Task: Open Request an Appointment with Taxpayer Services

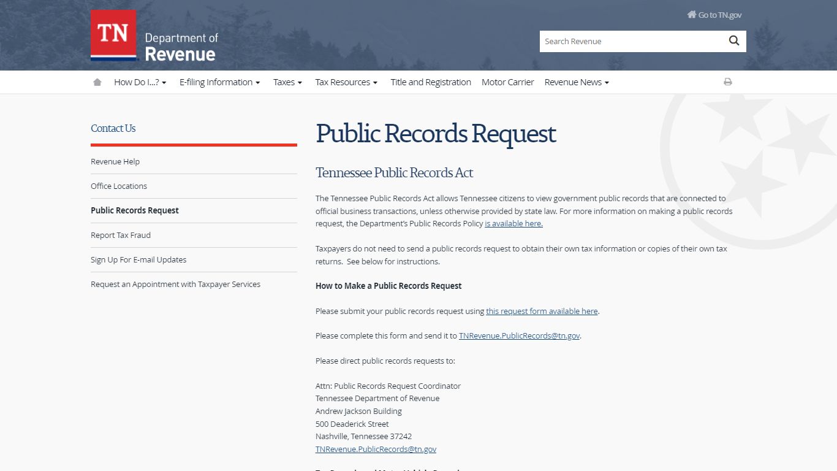Action: pos(176,284)
